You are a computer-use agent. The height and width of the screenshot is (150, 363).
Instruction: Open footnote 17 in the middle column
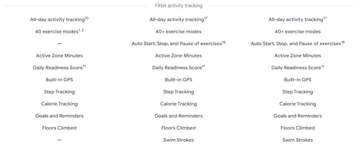coord(206,18)
